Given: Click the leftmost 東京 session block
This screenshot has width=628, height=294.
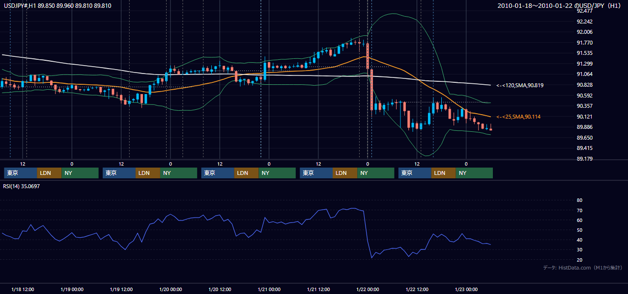Looking at the screenshot, I should click(21, 173).
